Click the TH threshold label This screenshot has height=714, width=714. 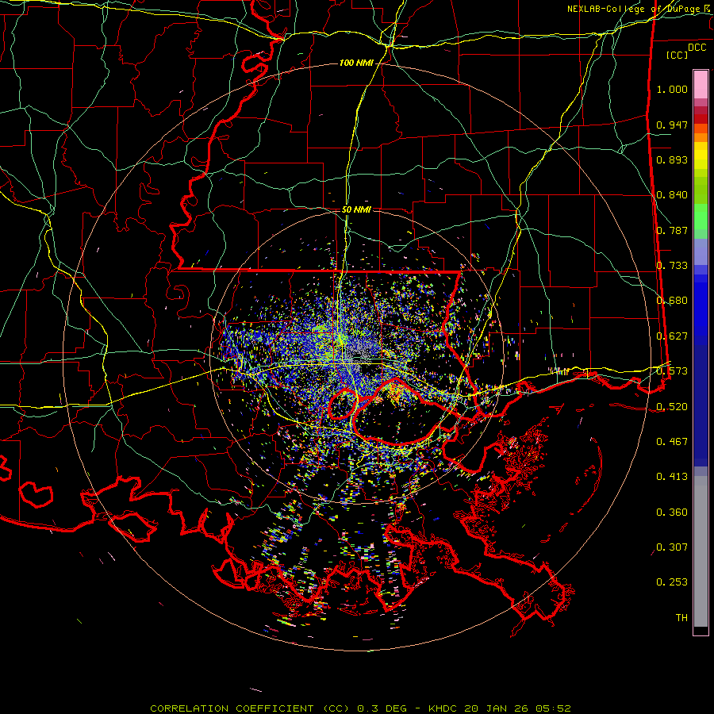click(681, 618)
